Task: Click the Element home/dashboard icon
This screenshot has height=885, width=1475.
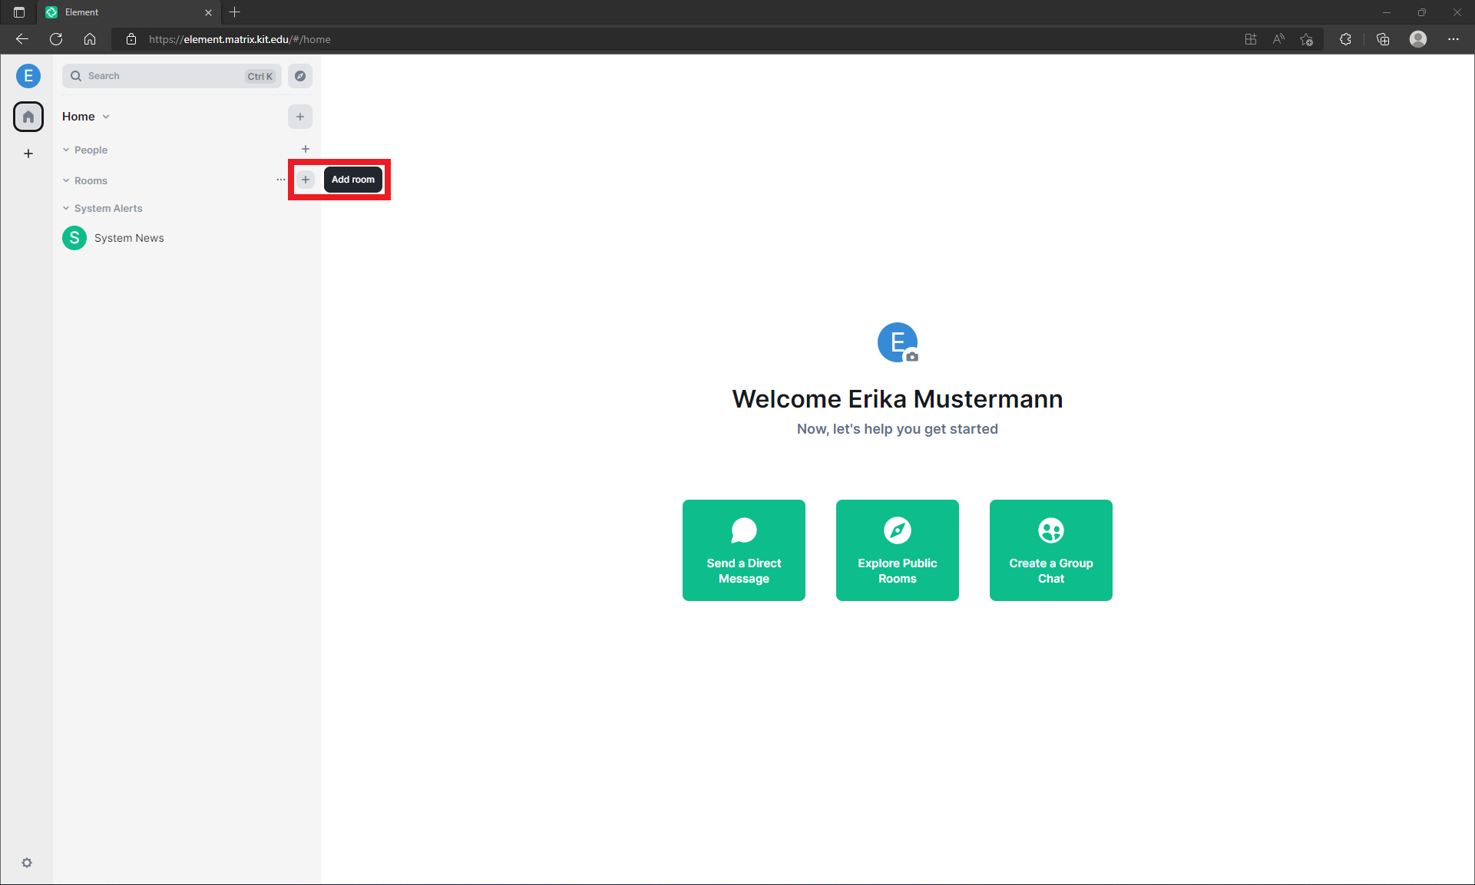Action: pyautogui.click(x=28, y=116)
